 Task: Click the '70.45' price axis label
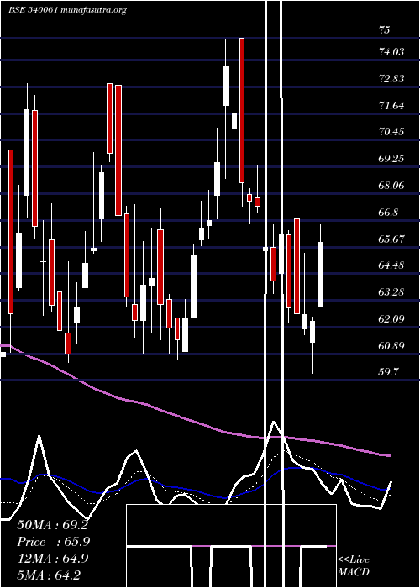pos(391,132)
